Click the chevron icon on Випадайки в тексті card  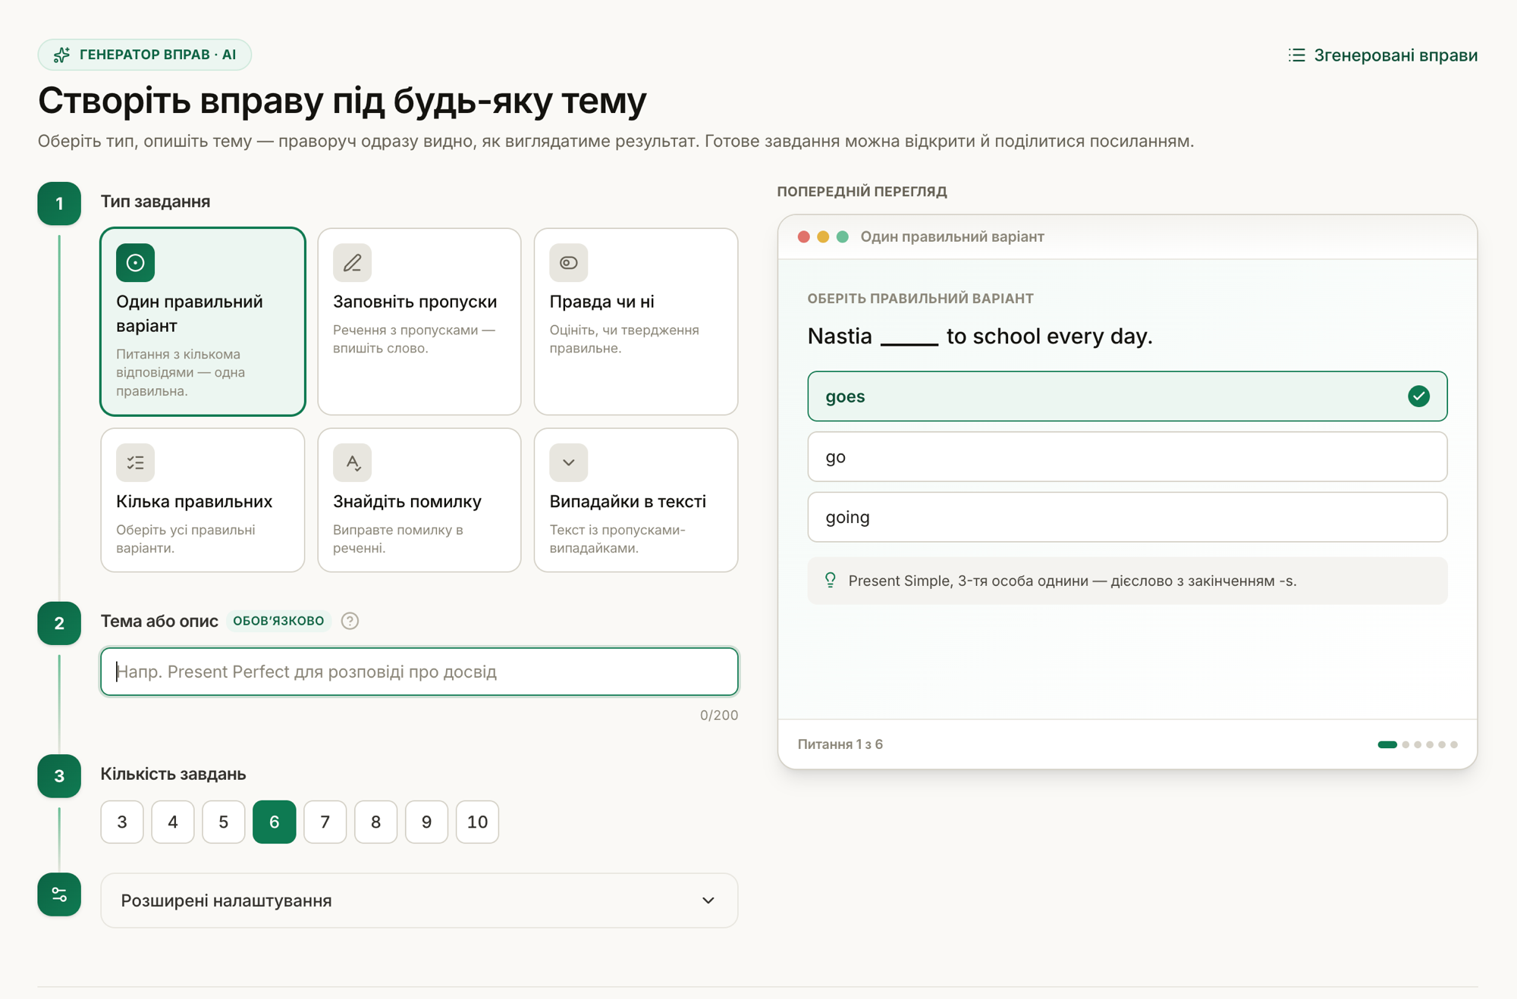(x=569, y=462)
